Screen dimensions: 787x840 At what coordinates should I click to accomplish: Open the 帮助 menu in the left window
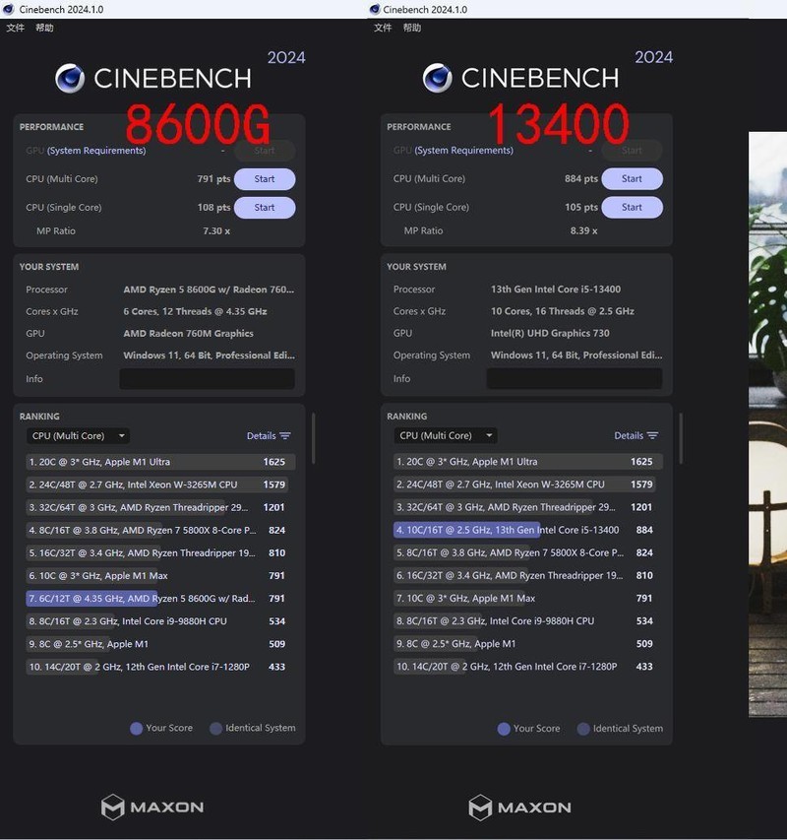point(44,28)
